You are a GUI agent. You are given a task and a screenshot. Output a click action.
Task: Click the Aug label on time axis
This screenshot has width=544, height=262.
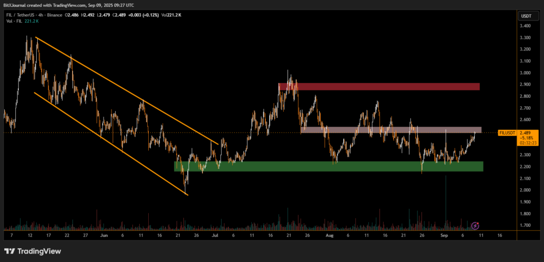click(329, 234)
